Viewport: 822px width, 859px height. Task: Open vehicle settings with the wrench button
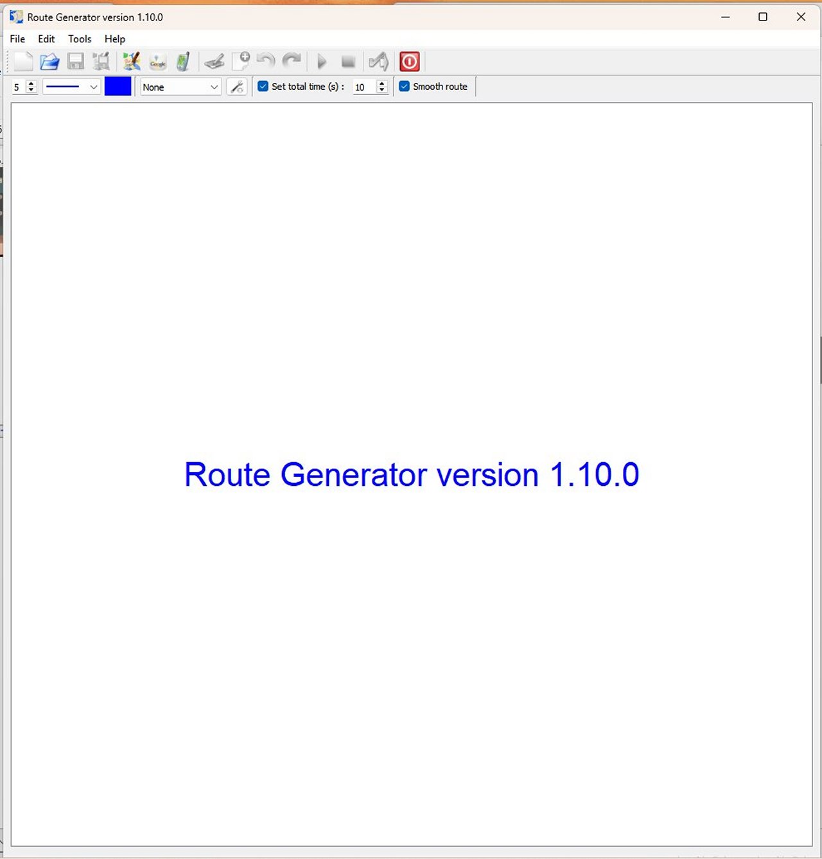point(237,87)
